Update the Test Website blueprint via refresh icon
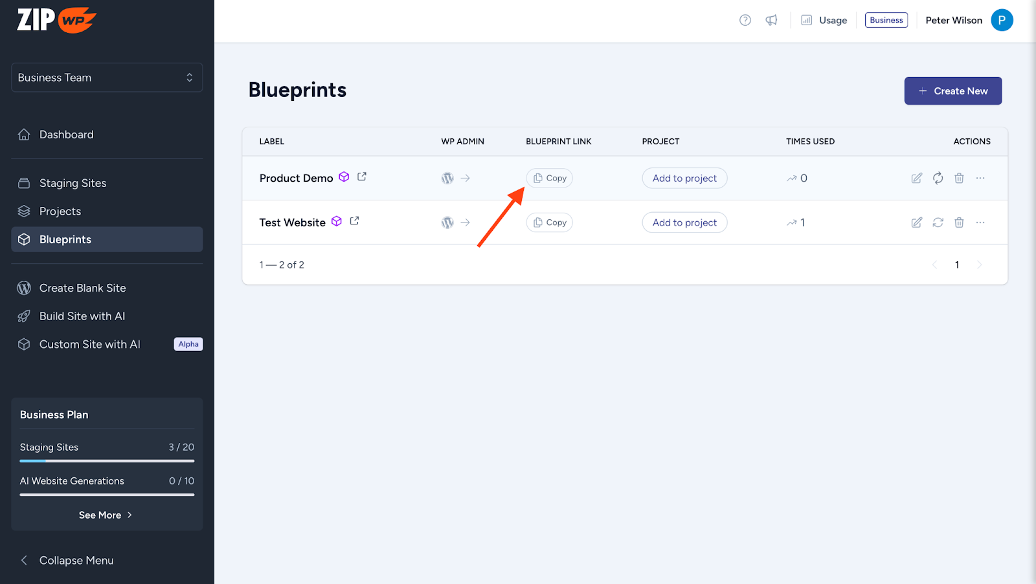 (938, 222)
